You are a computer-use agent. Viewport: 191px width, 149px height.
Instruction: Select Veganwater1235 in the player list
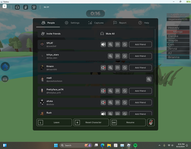tap(178, 19)
